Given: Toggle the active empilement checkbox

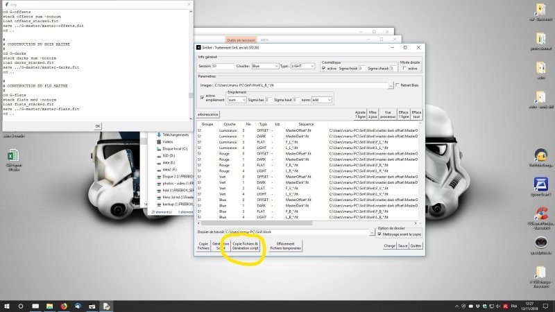Looking at the screenshot, I should pyautogui.click(x=203, y=97).
